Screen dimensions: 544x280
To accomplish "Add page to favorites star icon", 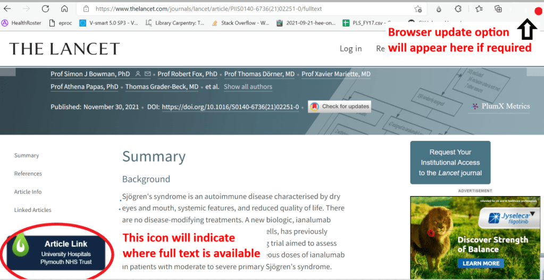I will tap(418, 9).
